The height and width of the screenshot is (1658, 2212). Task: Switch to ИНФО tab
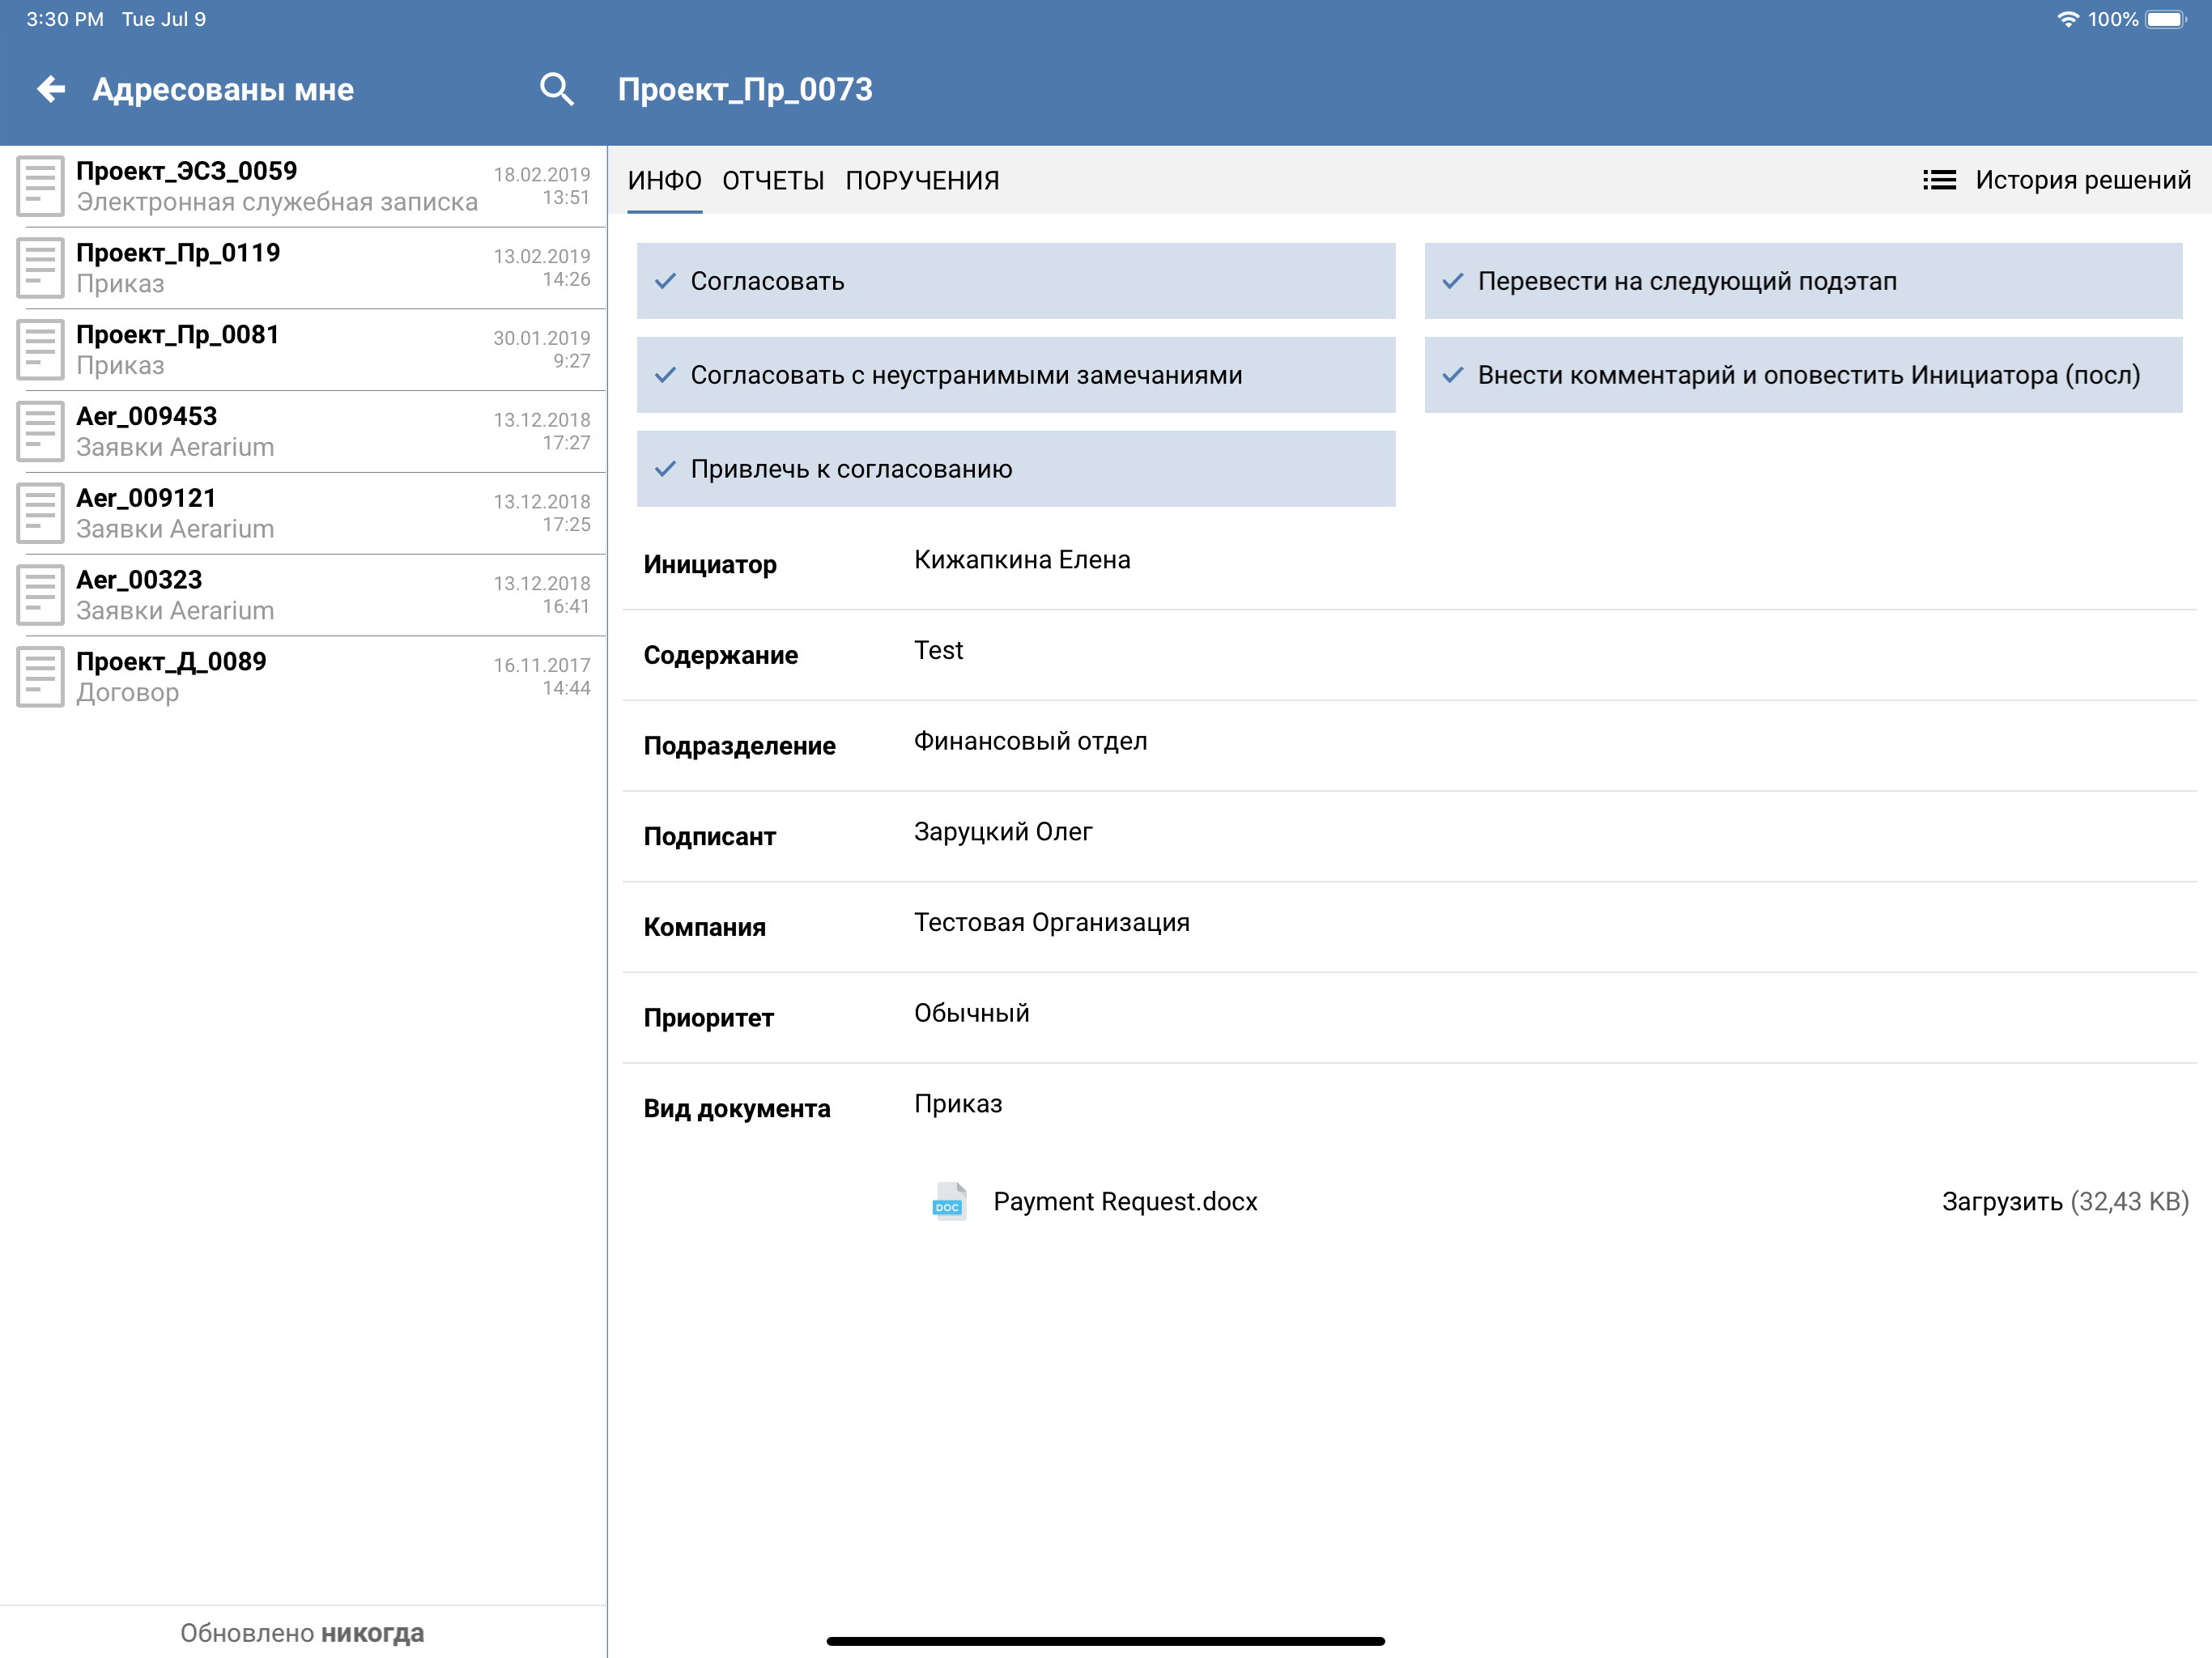(x=665, y=181)
